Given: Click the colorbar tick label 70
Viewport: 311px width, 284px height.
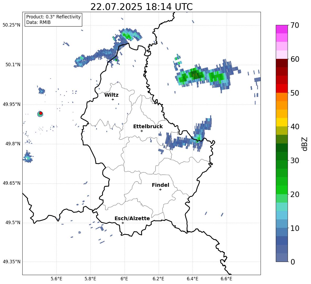Looking at the screenshot, I should click(295, 25).
